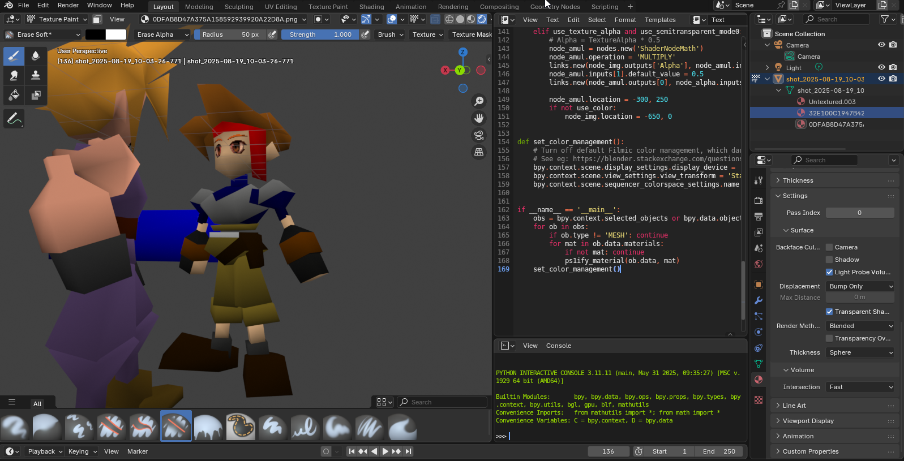Image resolution: width=904 pixels, height=461 pixels.
Task: Click the Strength slider field
Action: (x=320, y=35)
